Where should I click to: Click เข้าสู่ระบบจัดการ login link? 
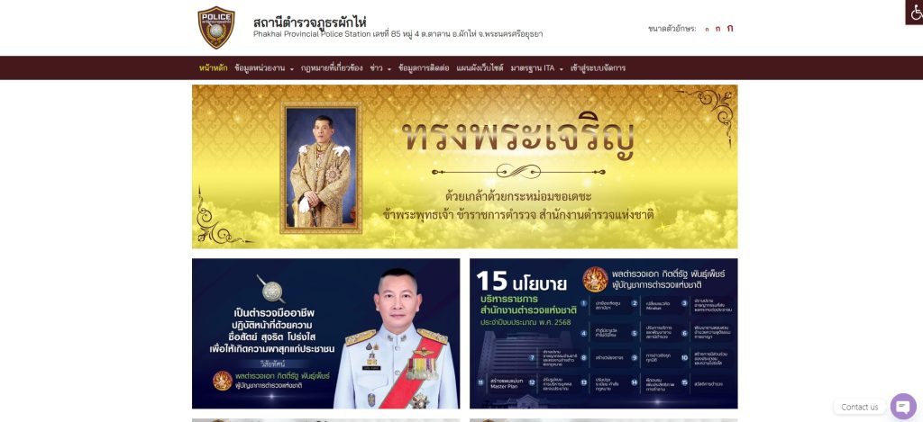[x=598, y=68]
